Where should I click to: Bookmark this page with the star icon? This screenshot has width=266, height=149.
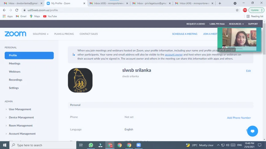coord(237,10)
